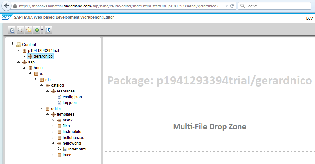Expand the firstmobile template package
This screenshot has height=164, width=315.
(53, 131)
